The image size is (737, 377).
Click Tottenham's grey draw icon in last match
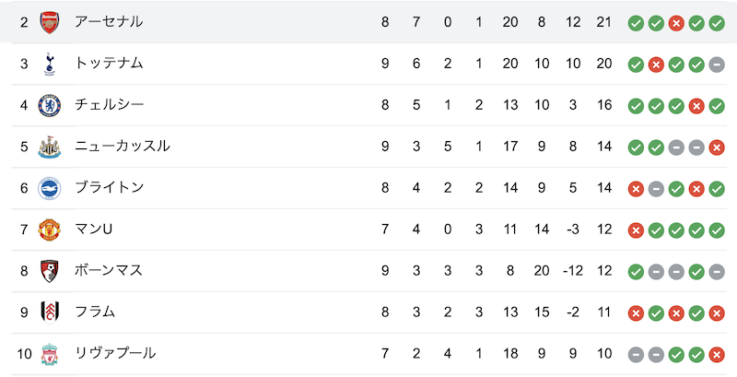pyautogui.click(x=717, y=65)
